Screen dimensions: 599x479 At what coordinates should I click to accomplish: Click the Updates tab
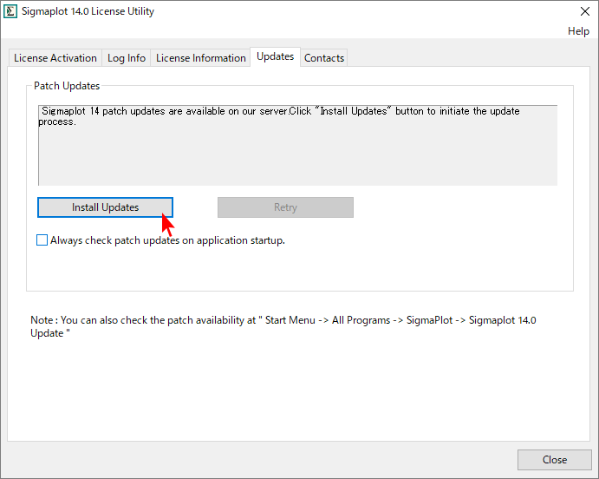pyautogui.click(x=275, y=56)
